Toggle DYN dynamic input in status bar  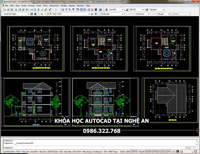click(169, 152)
